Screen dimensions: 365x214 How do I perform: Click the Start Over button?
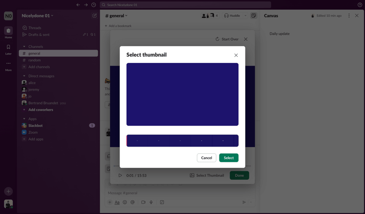[x=227, y=39]
